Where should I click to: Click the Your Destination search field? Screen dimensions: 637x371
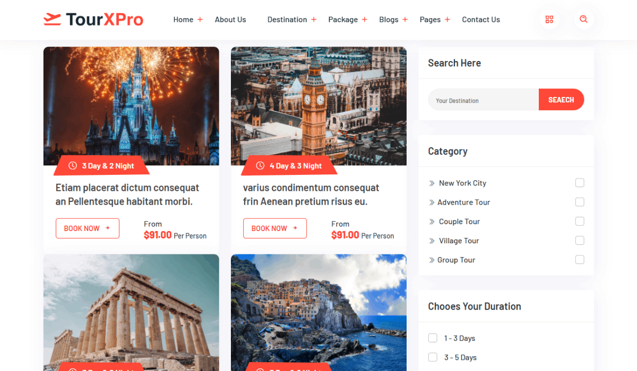[x=484, y=100]
